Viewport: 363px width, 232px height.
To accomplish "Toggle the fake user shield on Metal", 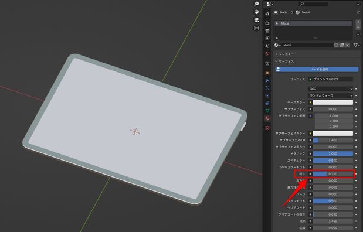I will point(337,45).
